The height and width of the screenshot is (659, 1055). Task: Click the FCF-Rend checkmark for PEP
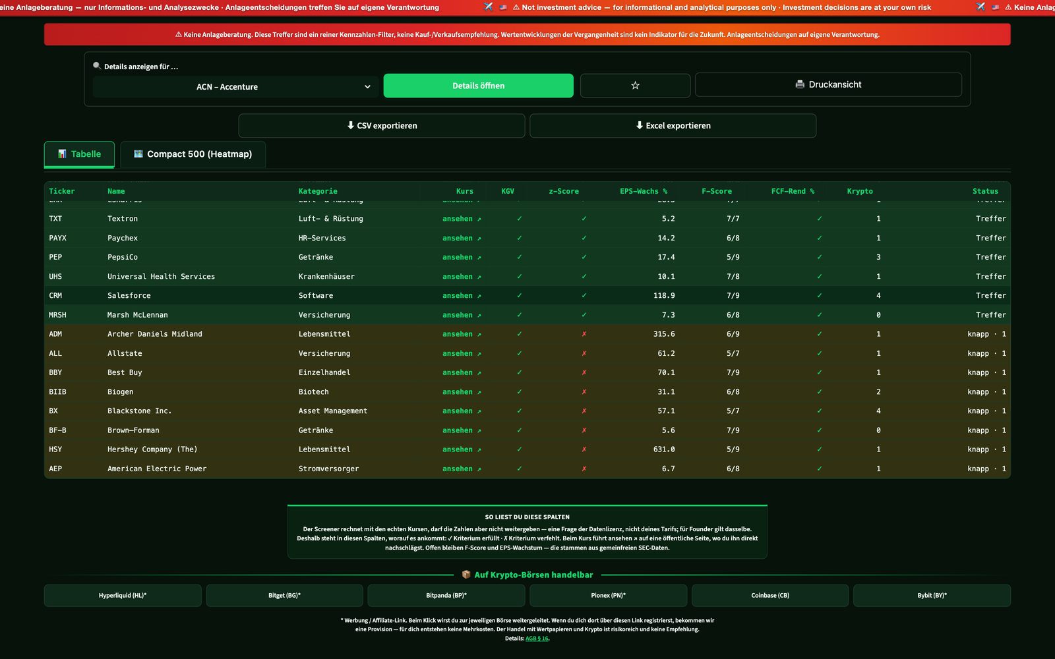[820, 257]
